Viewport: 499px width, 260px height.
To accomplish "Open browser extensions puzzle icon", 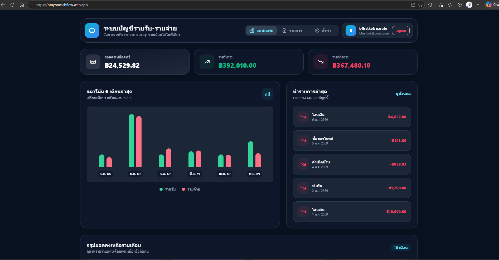I will [x=430, y=5].
